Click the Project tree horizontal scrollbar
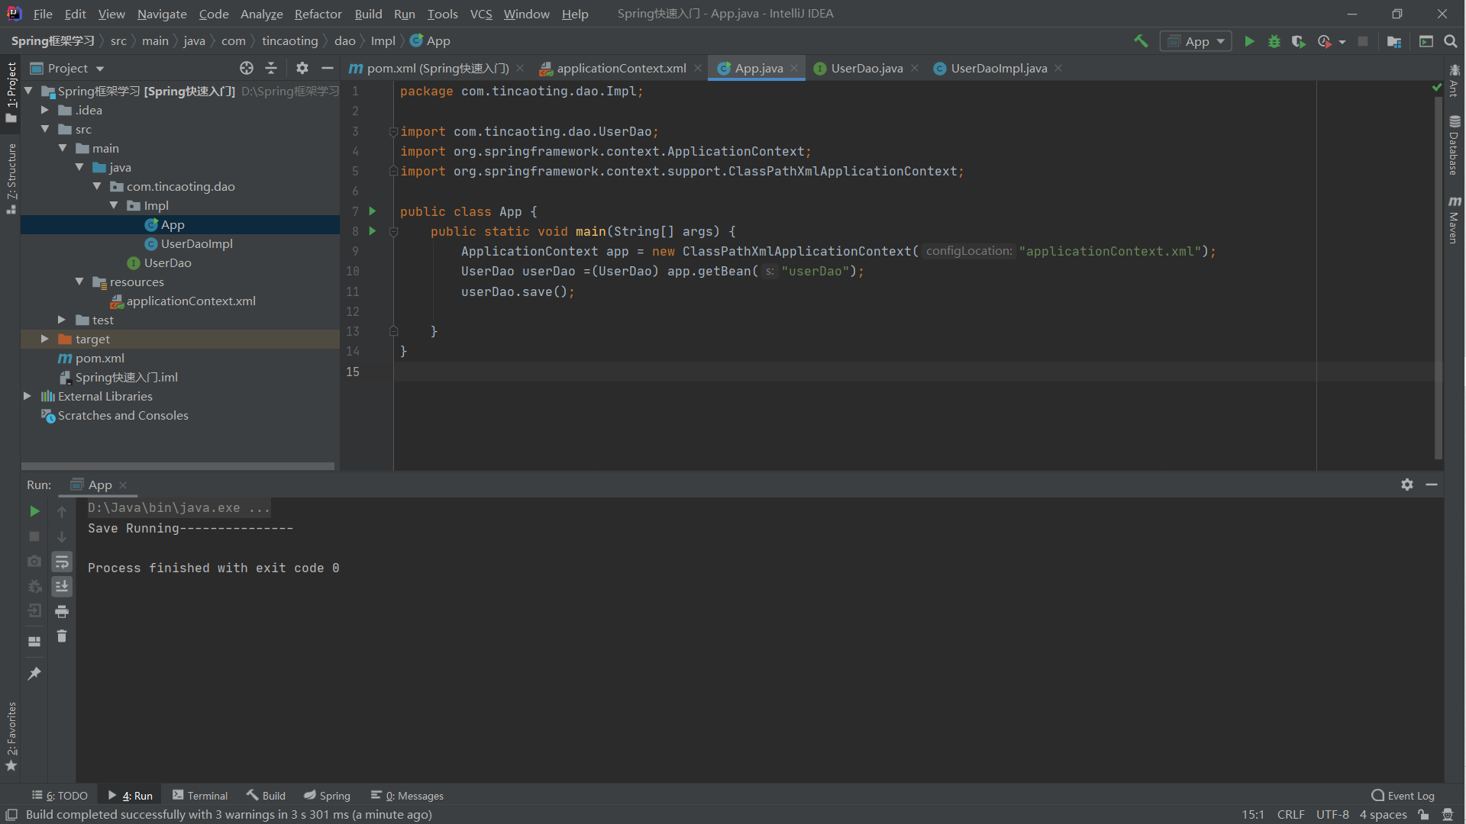Viewport: 1466px width, 824px height. [x=177, y=465]
